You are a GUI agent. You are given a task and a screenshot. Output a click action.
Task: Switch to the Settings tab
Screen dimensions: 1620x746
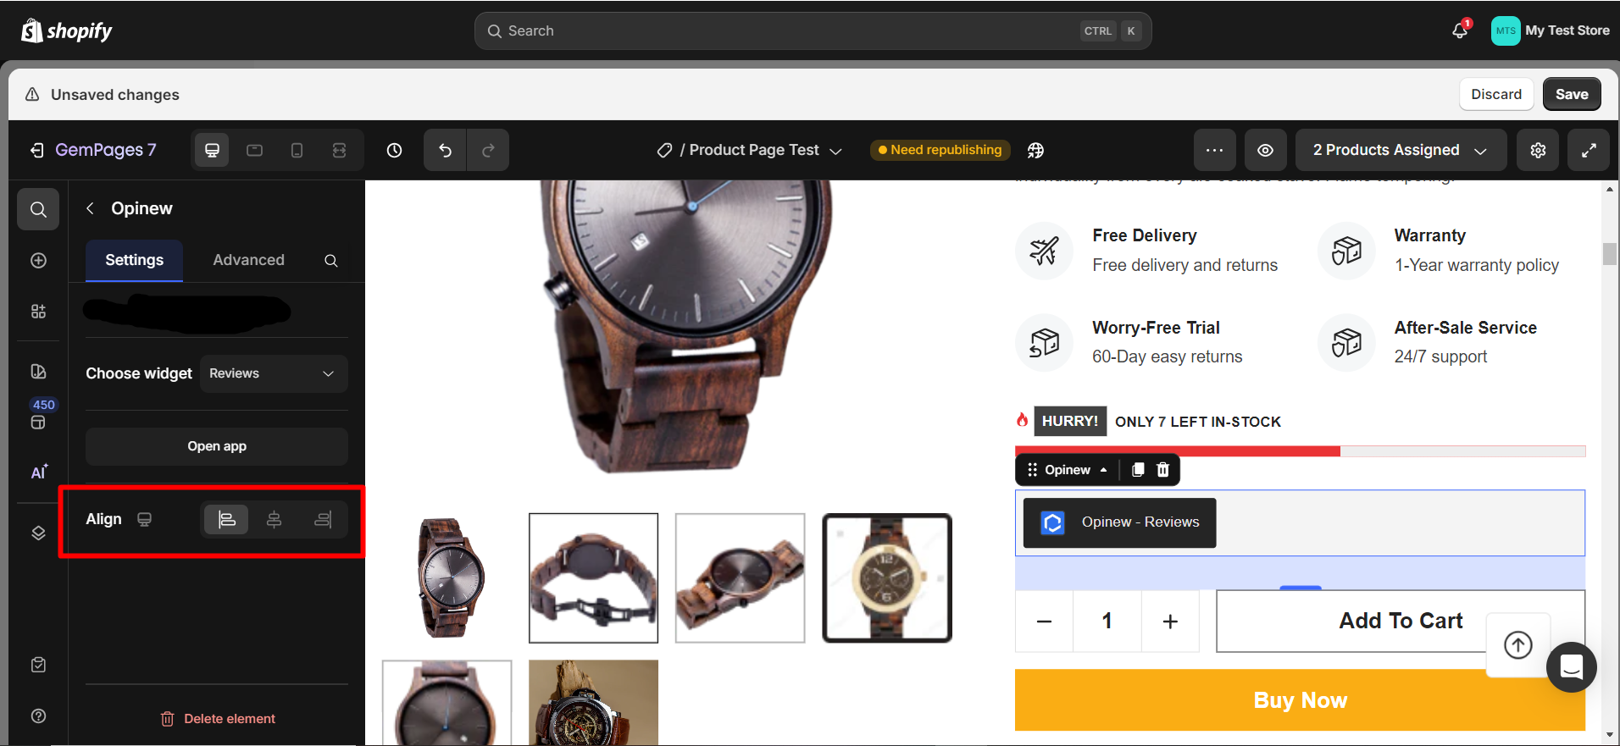tap(134, 260)
